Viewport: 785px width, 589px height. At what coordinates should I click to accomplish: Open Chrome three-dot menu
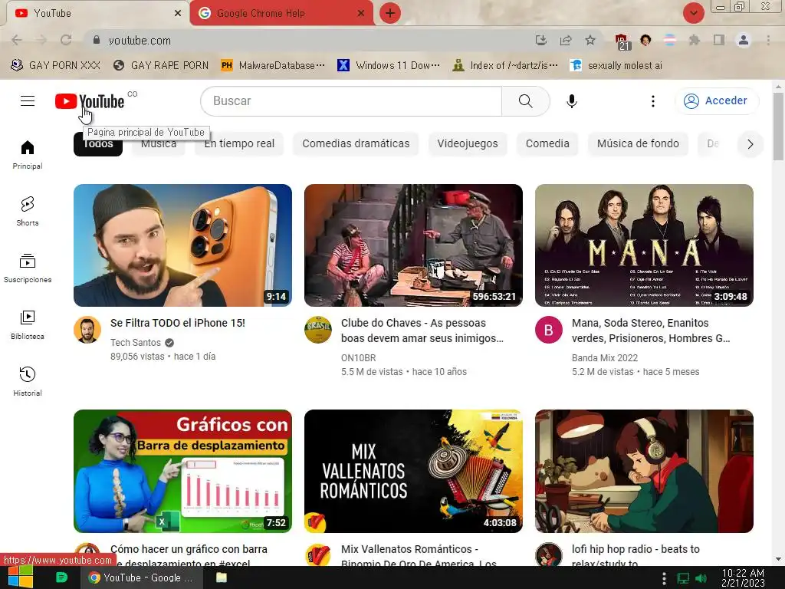pyautogui.click(x=768, y=40)
